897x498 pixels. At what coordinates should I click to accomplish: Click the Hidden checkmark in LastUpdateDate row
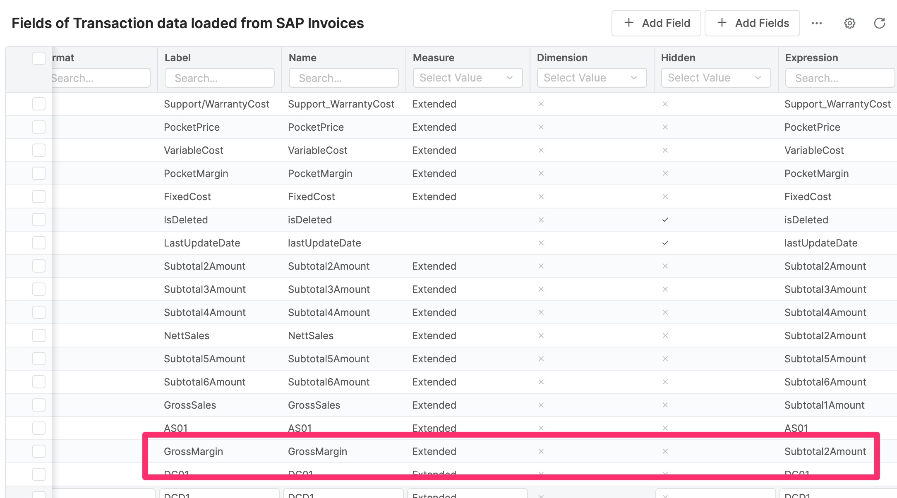tap(665, 243)
